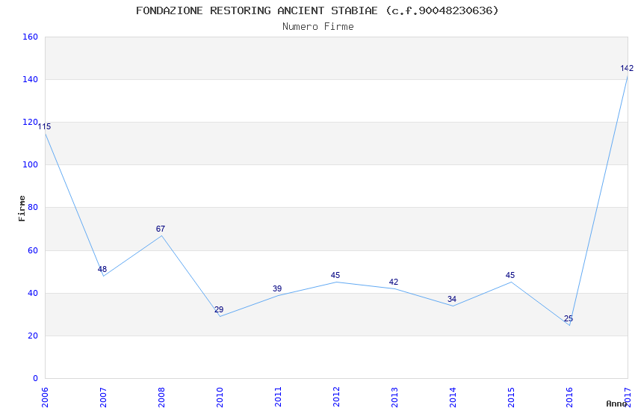Click x-axis year label 2013
The height and width of the screenshot is (411, 635).
pos(395,398)
